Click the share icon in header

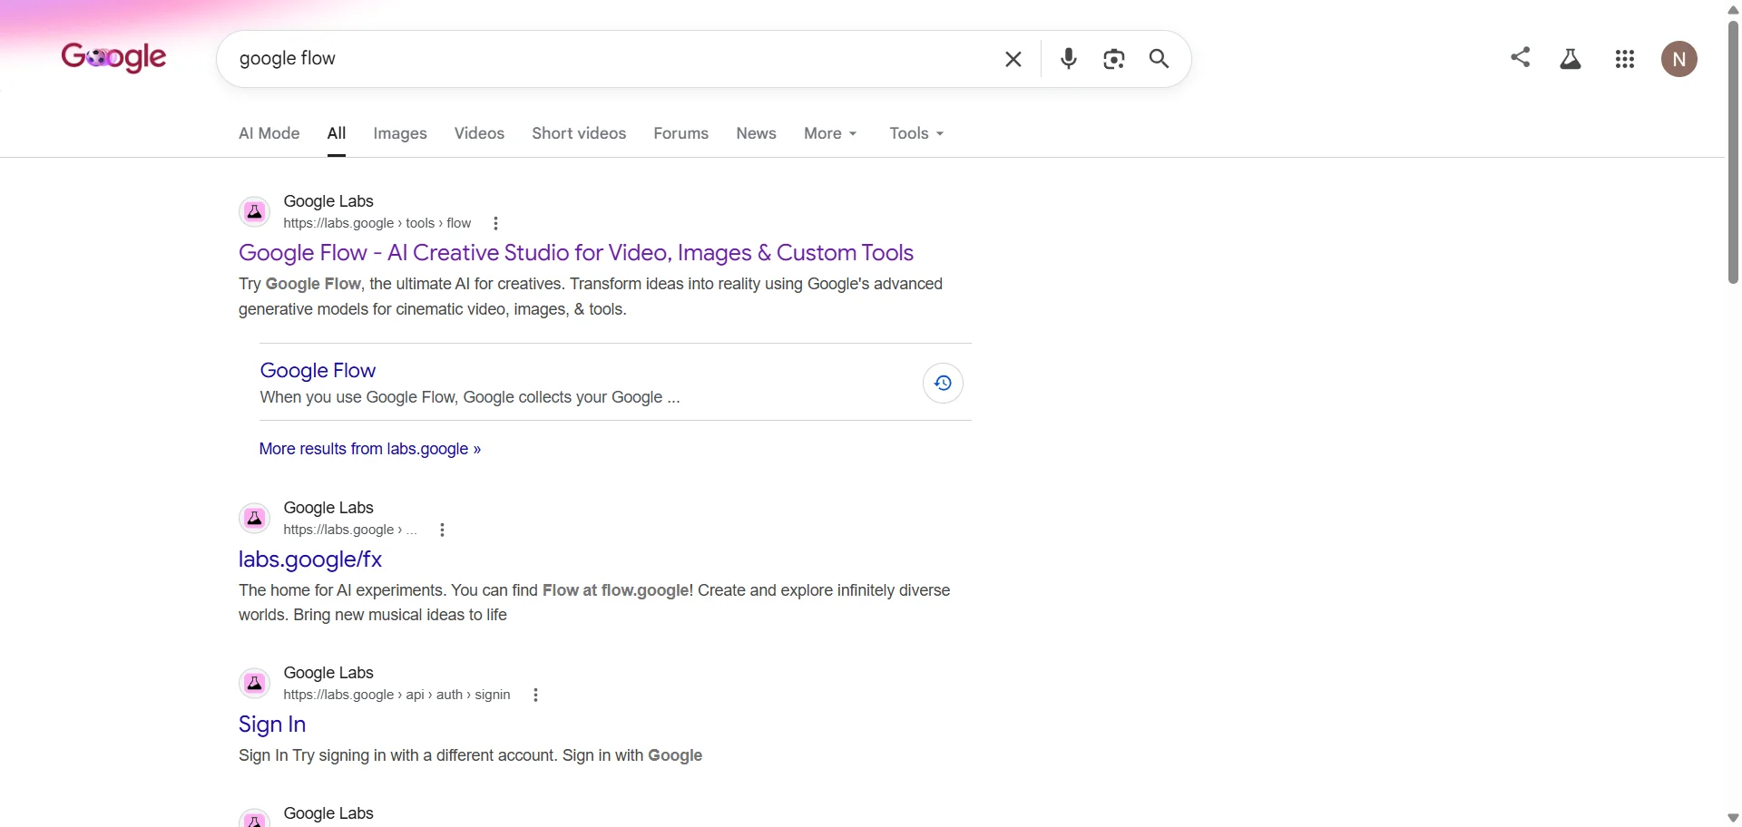[1521, 57]
